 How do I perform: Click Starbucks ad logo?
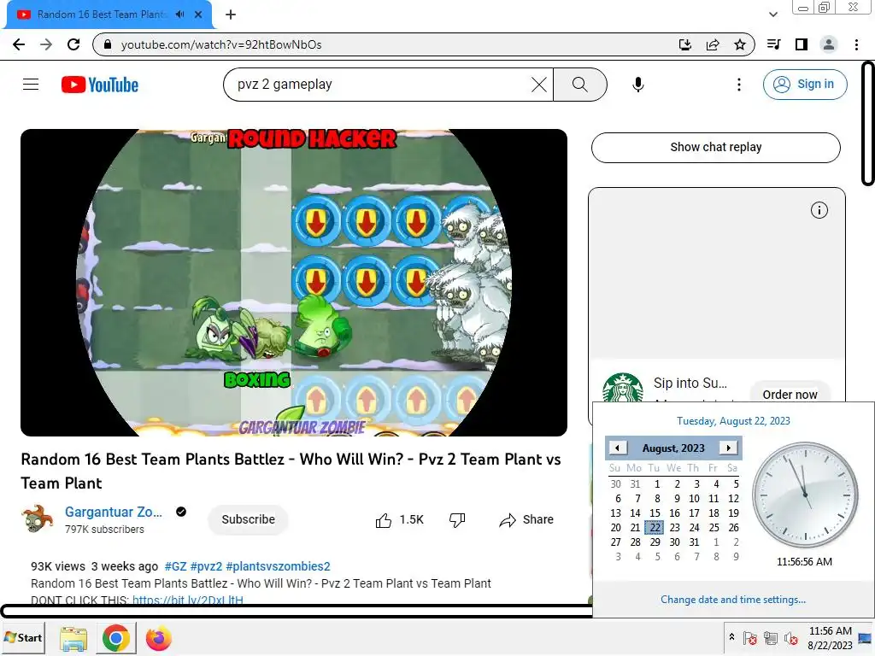click(x=623, y=387)
